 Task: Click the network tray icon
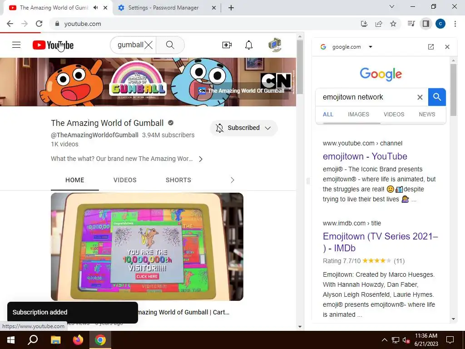[396, 340]
